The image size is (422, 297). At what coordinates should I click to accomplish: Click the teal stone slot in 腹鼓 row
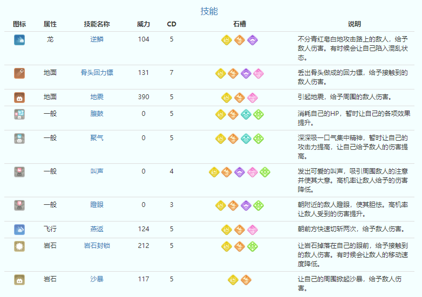click(246, 114)
